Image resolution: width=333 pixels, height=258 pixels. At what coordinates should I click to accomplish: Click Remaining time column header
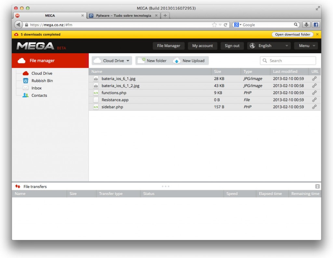(x=305, y=194)
